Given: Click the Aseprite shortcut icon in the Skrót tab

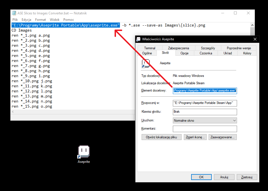Looking at the screenshot, I should pyautogui.click(x=146, y=63).
